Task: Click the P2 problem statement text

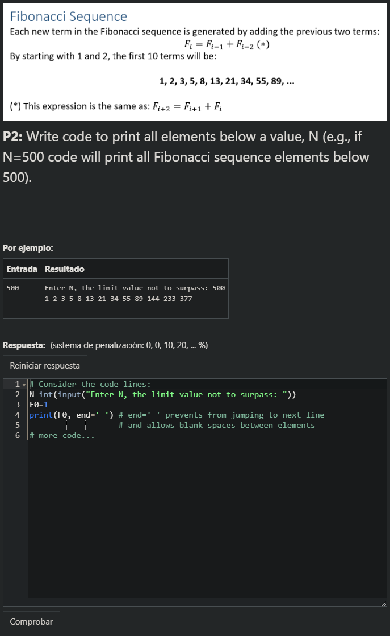Action: [x=186, y=157]
